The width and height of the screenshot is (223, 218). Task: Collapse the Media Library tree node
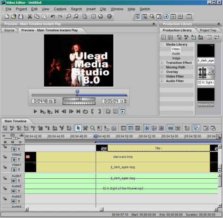[x=162, y=45]
